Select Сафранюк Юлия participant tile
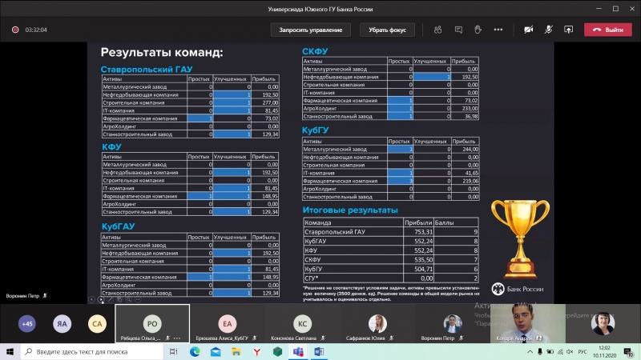Image resolution: width=641 pixels, height=360 pixels. [x=377, y=323]
